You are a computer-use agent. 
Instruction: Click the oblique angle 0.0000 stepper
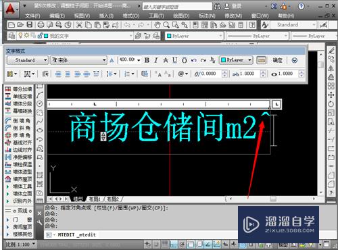click(224, 74)
